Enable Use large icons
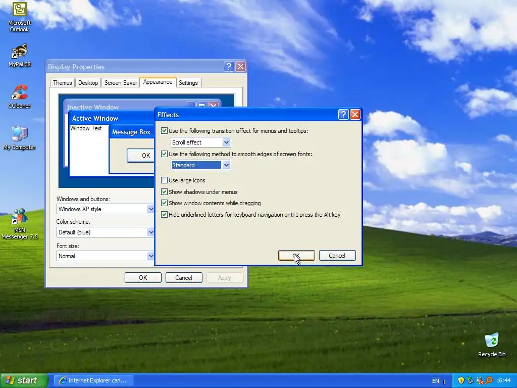The height and width of the screenshot is (388, 517). (164, 180)
